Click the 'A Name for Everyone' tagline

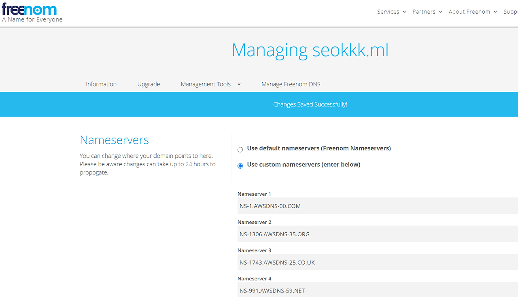tap(32, 19)
